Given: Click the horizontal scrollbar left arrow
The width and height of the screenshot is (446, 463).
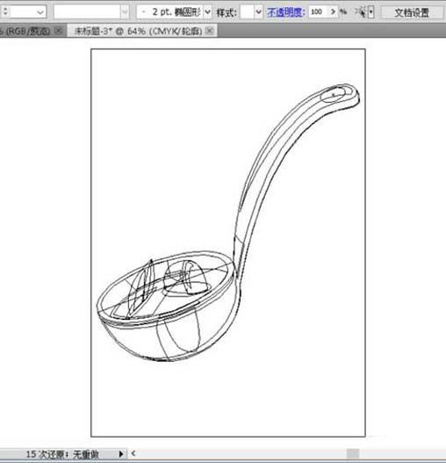Looking at the screenshot, I should (x=133, y=453).
